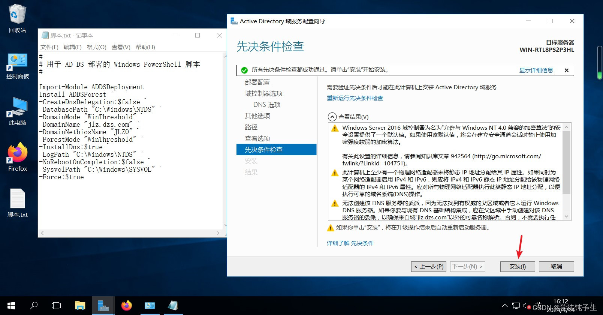Open the 此电脑 desktop icon
Screen dimensions: 603x315
pyautogui.click(x=17, y=111)
